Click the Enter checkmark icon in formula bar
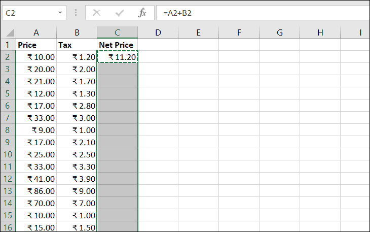Screen dimensions: 370x232 [120, 13]
